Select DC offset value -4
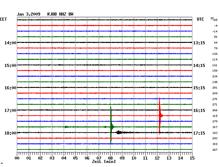219x167 pixels. [216, 26]
